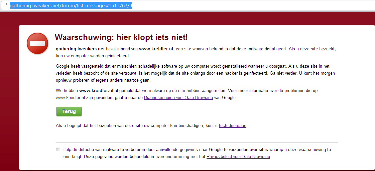Open the Privacybeleid voor Safe Browsing link

[x=238, y=157]
